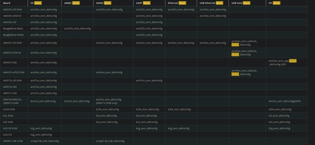Click the USB Ethernet Boot column header
Image resolution: width=315 pixels, height=145 pixels.
pos(212,3)
